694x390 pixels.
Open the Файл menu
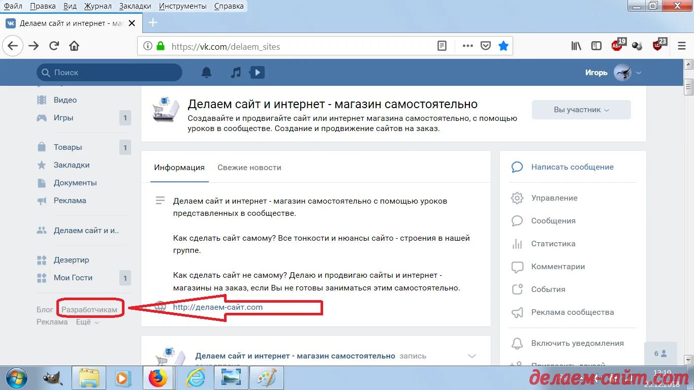pyautogui.click(x=13, y=6)
